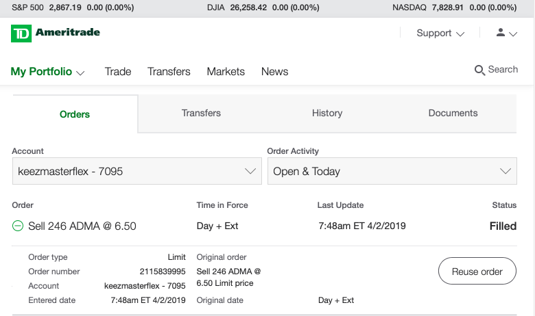Switch to the History tab
The image size is (535, 316).
[x=326, y=113]
